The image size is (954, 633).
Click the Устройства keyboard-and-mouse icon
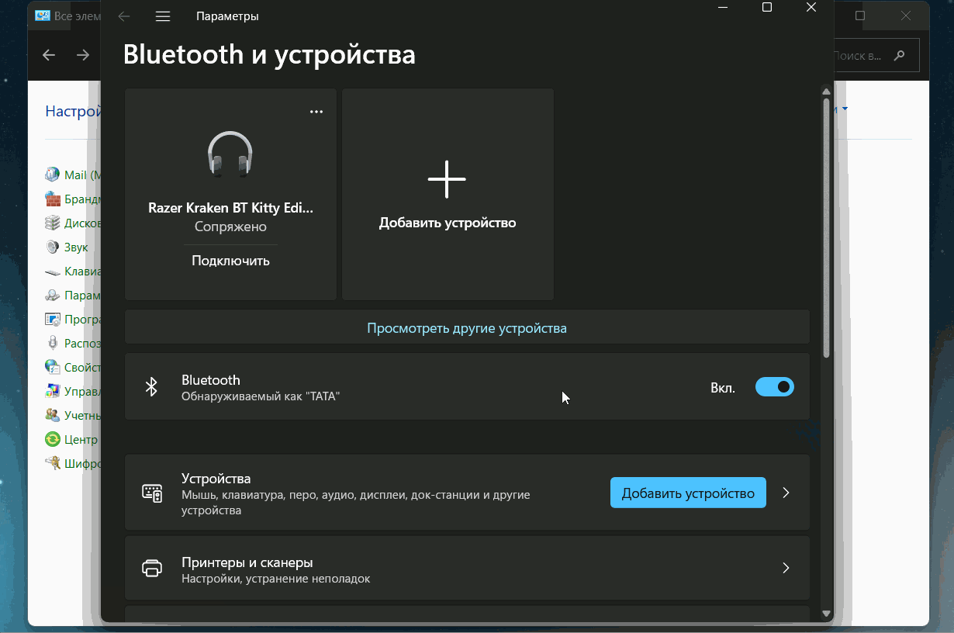[x=152, y=493]
